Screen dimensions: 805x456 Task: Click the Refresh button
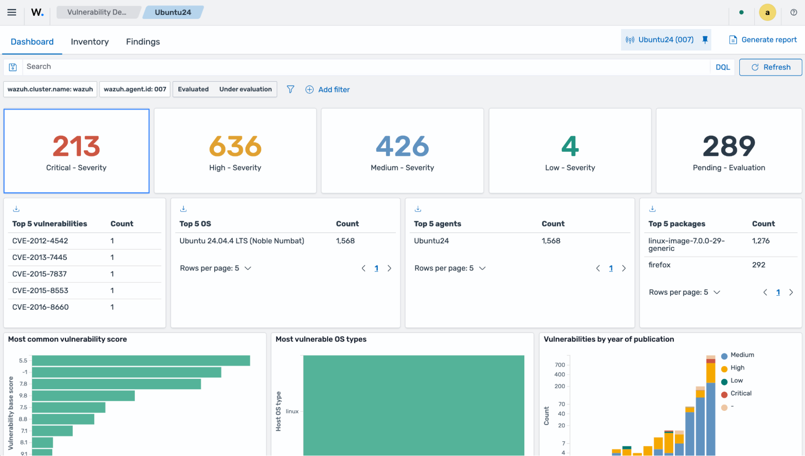click(771, 67)
